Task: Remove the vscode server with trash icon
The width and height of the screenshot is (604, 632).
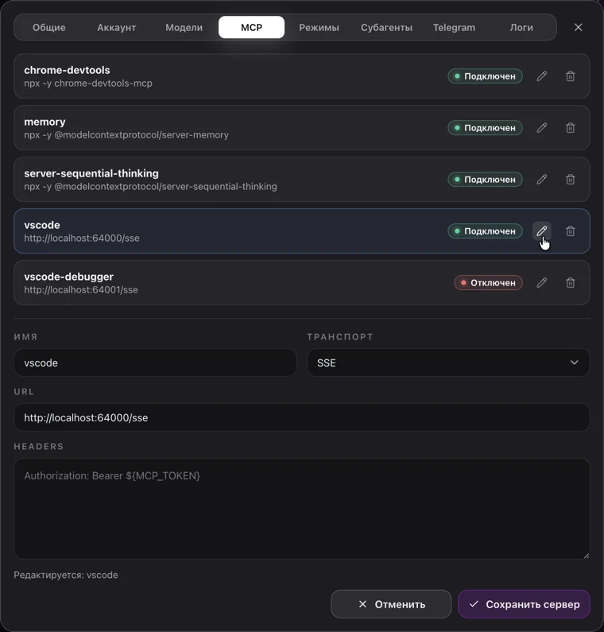Action: 570,231
